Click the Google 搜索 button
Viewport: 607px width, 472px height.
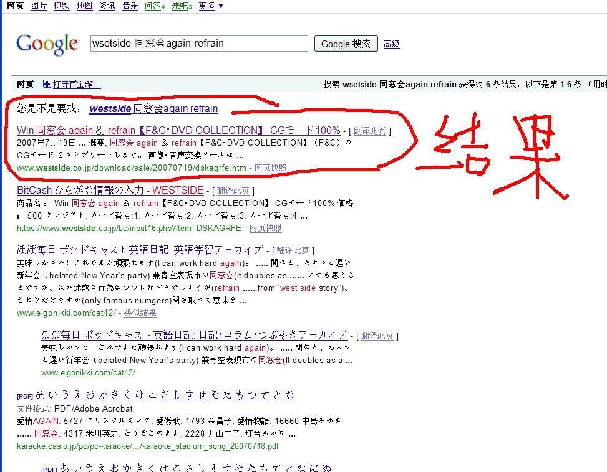(346, 44)
